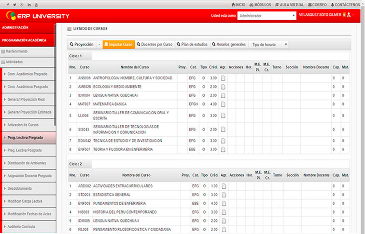
Task: Open Distribución de Ambientes
Action: [x=29, y=163]
